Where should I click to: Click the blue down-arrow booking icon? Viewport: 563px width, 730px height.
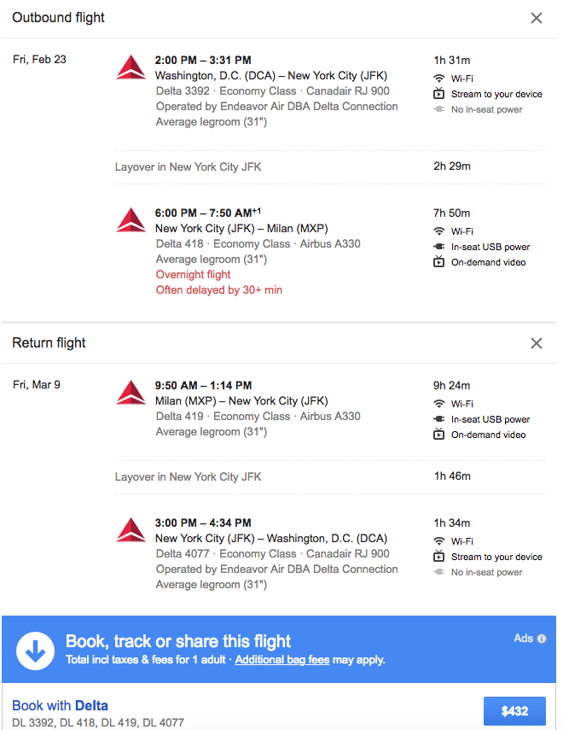[x=35, y=651]
